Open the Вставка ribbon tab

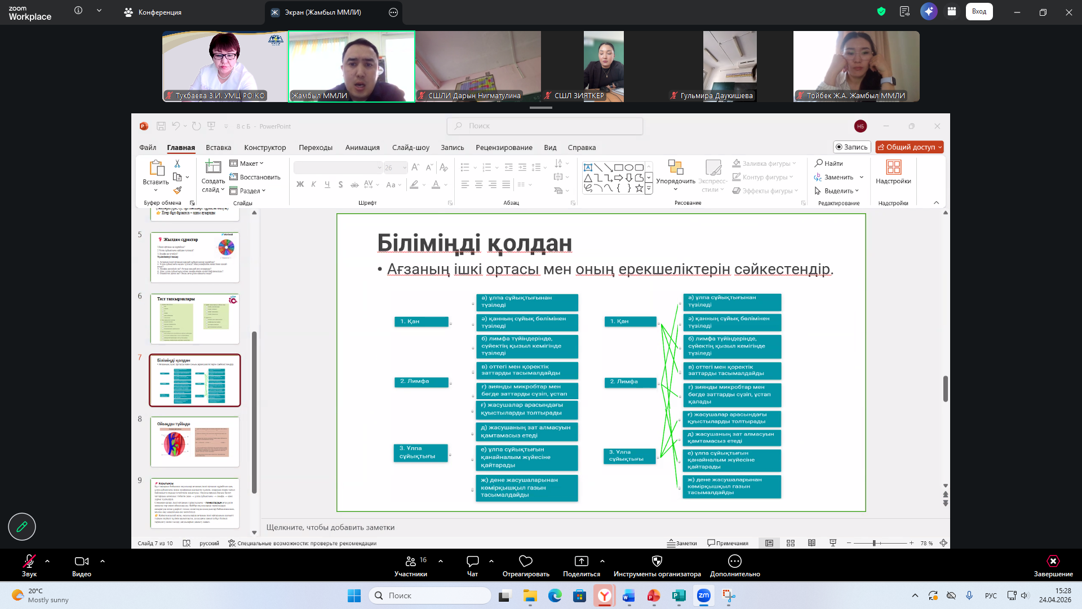(x=218, y=147)
